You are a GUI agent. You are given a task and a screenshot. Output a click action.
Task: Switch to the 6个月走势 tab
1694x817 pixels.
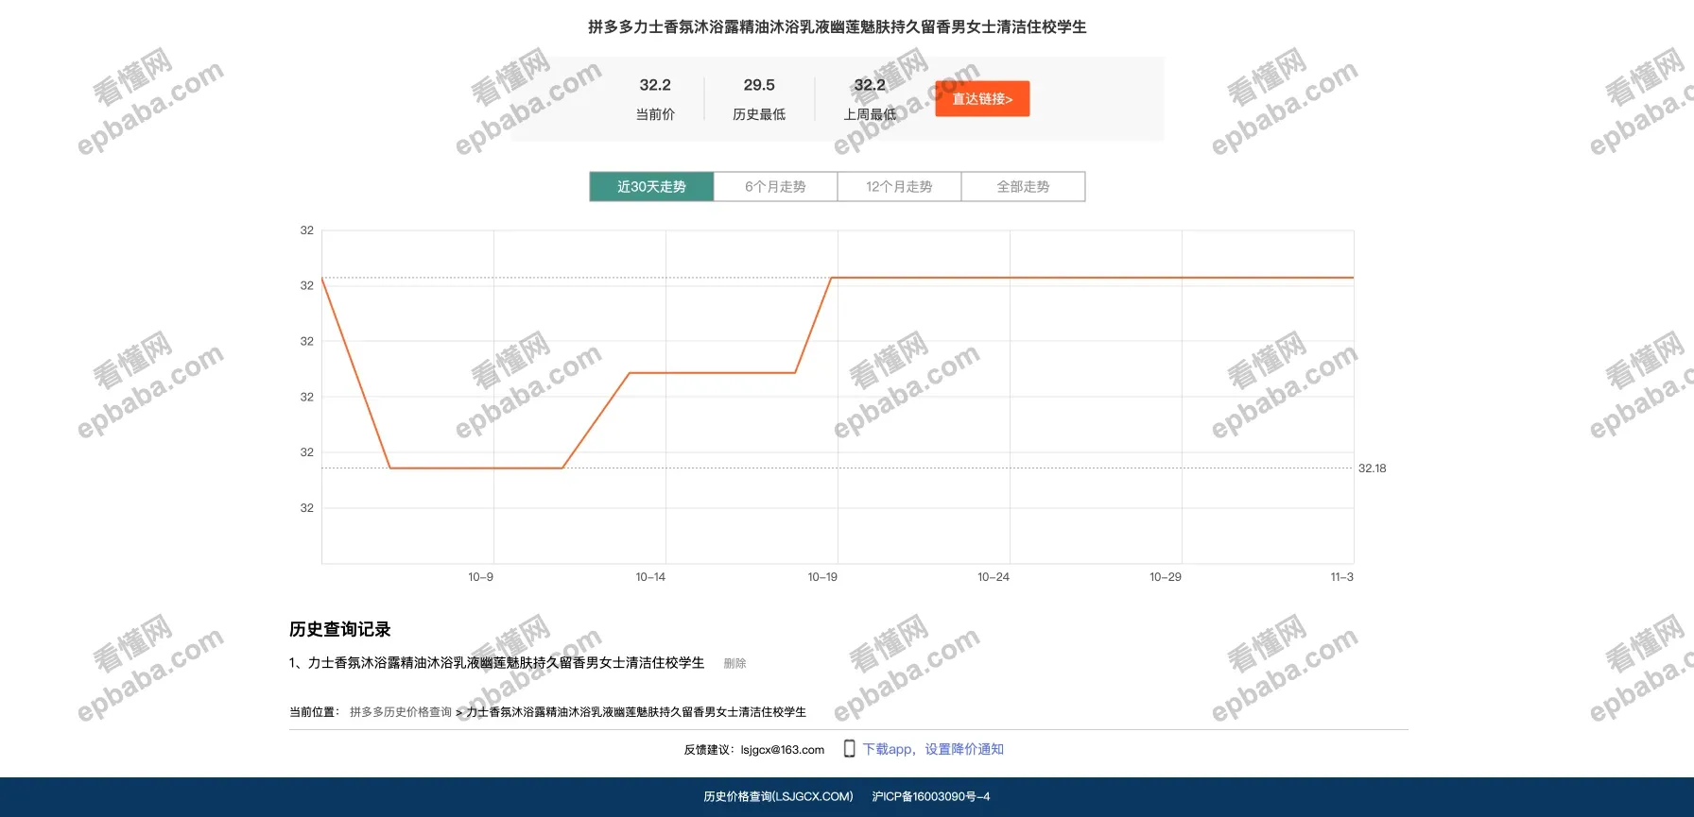coord(775,187)
